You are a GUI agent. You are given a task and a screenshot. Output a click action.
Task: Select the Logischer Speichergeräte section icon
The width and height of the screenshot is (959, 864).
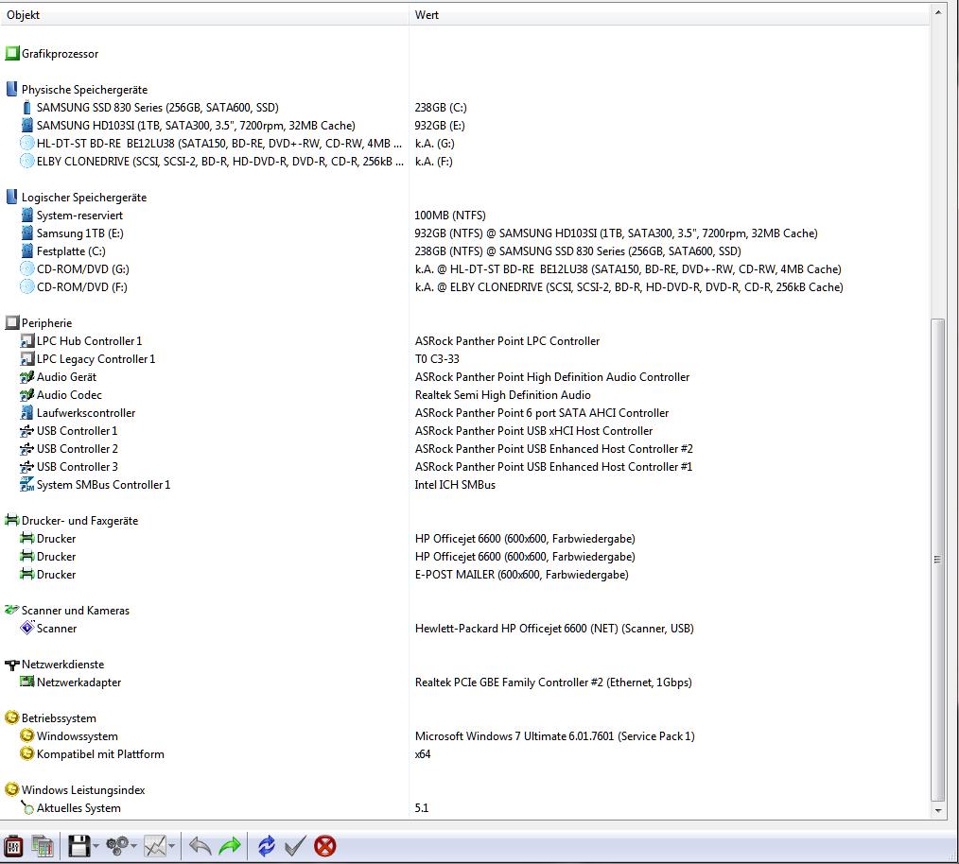12,197
